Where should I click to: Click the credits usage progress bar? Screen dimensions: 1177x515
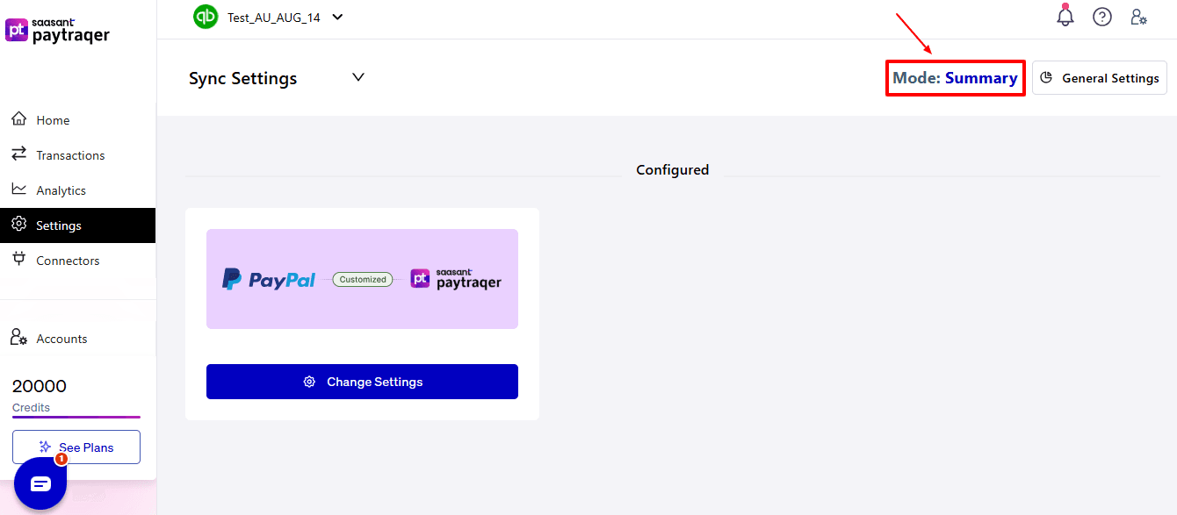pos(76,417)
